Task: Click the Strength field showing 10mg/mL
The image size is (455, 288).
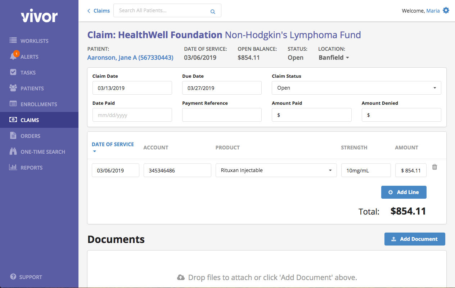Action: tap(366, 170)
